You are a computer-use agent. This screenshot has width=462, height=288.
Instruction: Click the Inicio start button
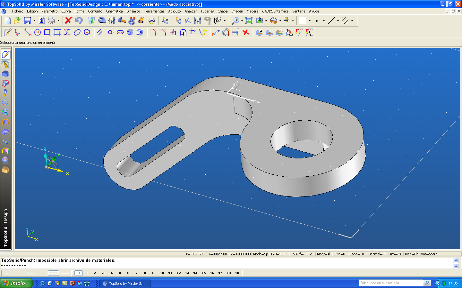point(16,283)
